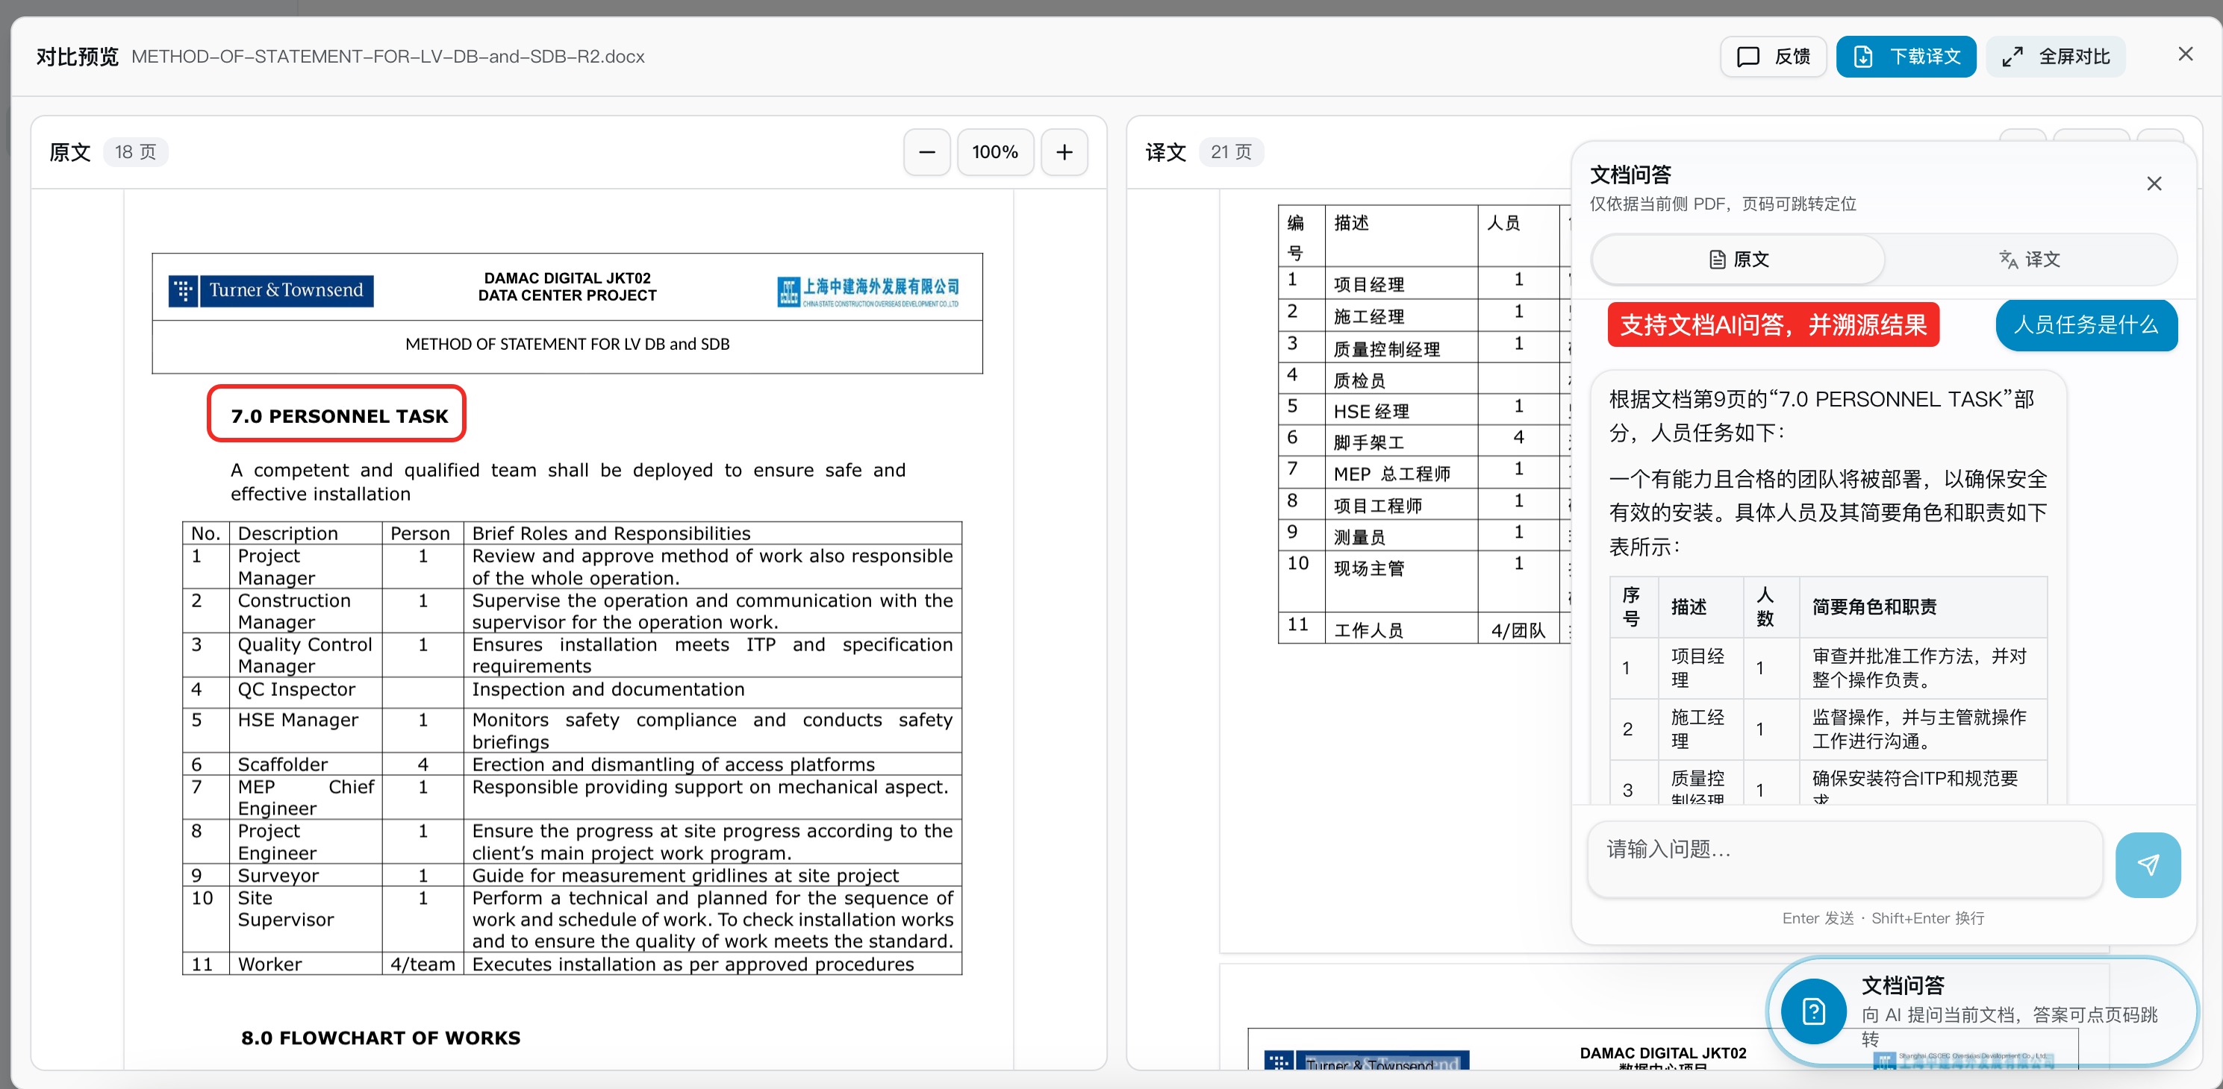Click Turner & Townsend logo in original header
This screenshot has width=2223, height=1089.
pos(271,291)
